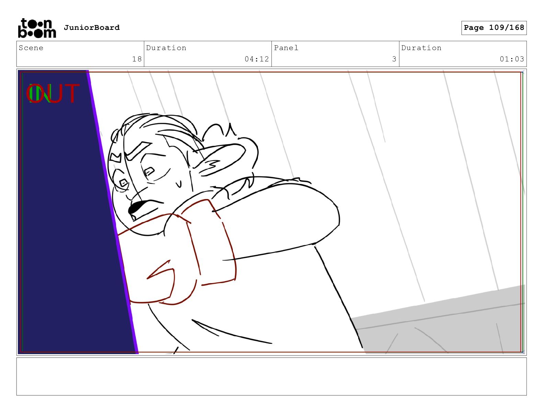This screenshot has width=544, height=420.
Task: Click the Scene label cell
Action: coord(80,54)
